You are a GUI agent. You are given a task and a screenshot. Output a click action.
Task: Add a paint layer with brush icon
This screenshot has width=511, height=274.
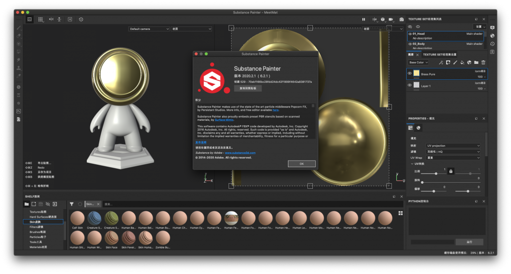click(455, 62)
